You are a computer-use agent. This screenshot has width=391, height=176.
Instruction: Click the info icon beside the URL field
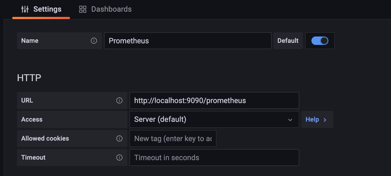119,100
